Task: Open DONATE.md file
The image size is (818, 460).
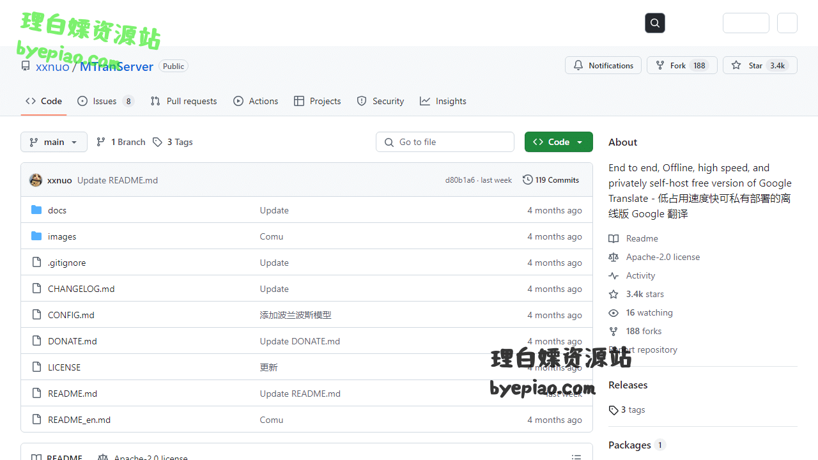Action: (72, 341)
